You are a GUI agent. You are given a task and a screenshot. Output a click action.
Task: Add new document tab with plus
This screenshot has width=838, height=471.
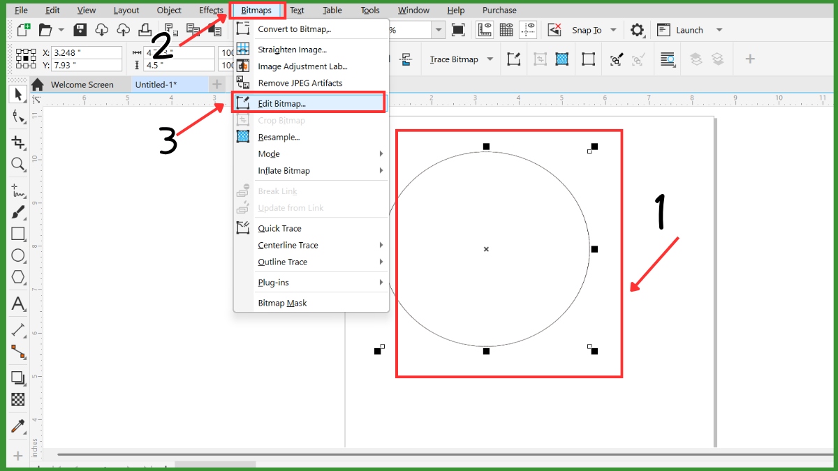tap(217, 84)
